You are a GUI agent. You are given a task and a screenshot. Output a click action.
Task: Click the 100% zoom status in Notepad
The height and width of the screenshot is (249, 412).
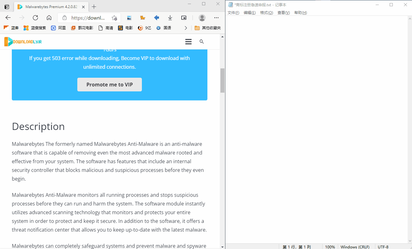point(330,247)
